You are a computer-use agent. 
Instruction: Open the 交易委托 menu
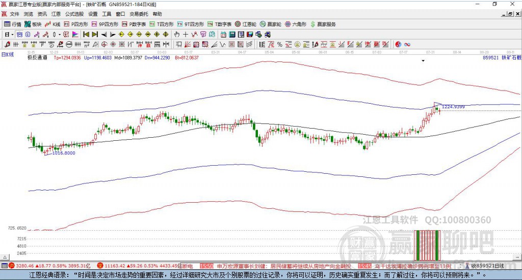click(139, 14)
